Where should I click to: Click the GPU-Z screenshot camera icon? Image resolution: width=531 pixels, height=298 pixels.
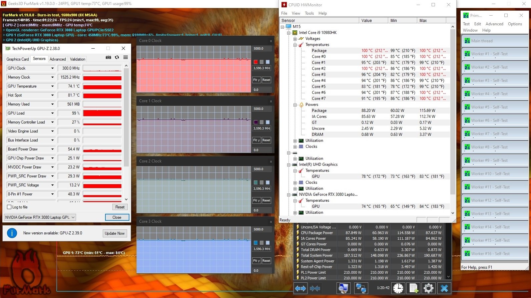pos(108,57)
